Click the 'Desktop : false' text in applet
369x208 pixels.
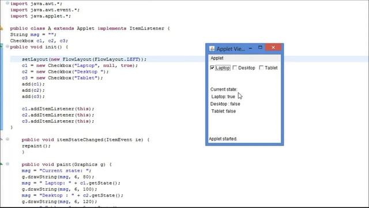tap(225, 104)
